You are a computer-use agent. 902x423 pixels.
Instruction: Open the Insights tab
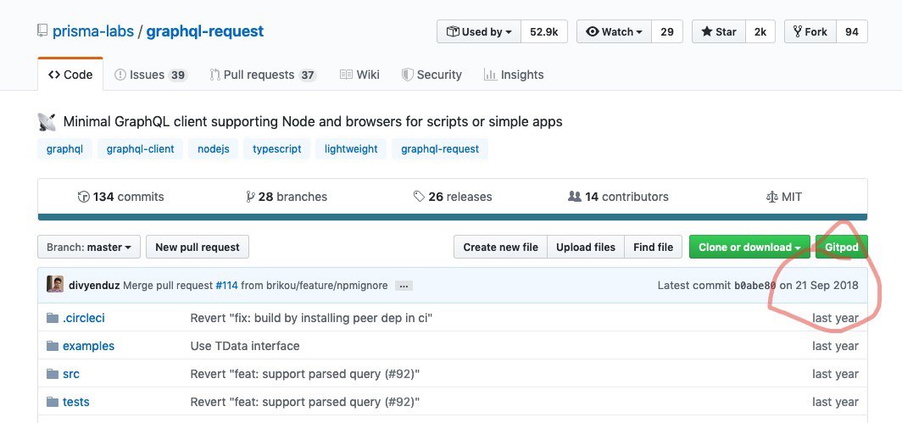514,75
